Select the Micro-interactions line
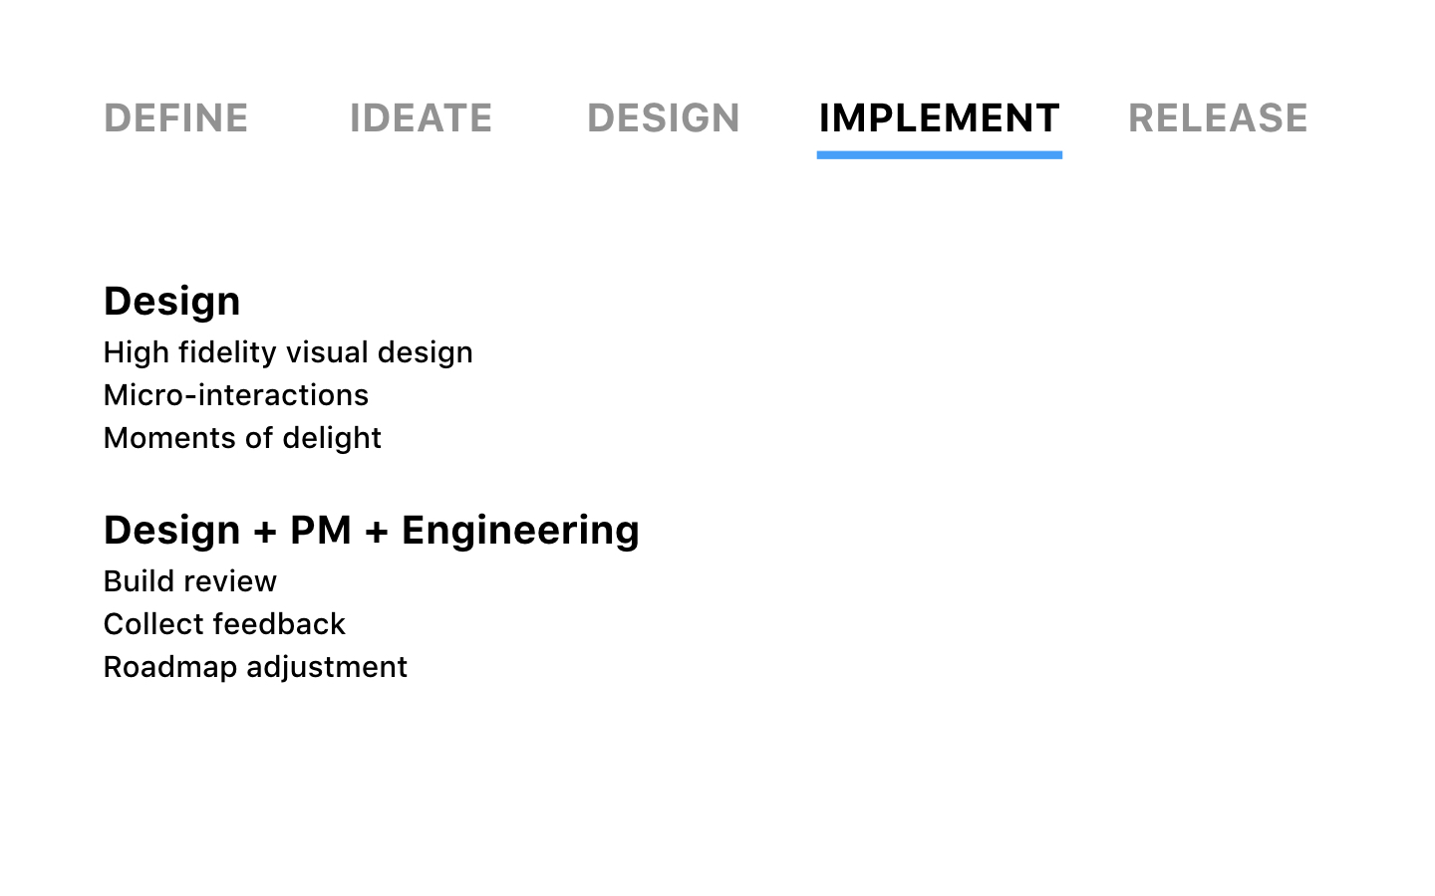Image resolution: width=1435 pixels, height=896 pixels. [x=236, y=395]
